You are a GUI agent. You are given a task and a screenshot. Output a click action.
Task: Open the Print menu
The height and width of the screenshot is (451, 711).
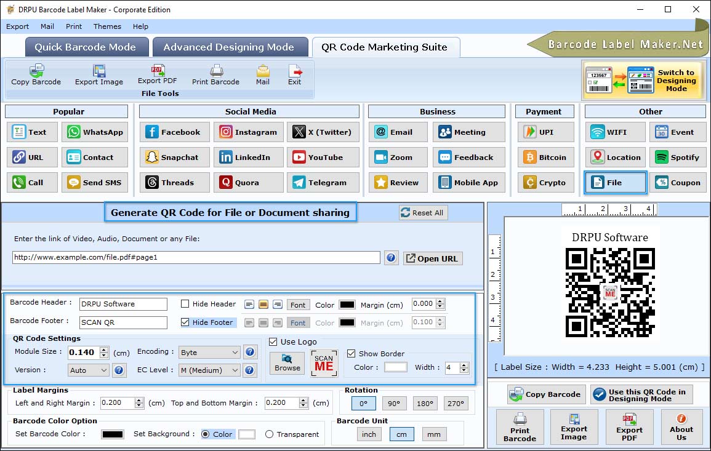[x=74, y=26]
